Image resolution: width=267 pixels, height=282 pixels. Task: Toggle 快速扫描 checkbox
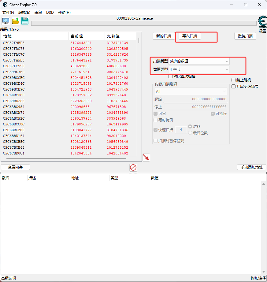pos(156,130)
